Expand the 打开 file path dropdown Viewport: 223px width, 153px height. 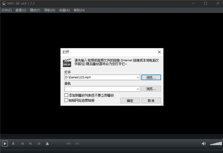coord(138,77)
